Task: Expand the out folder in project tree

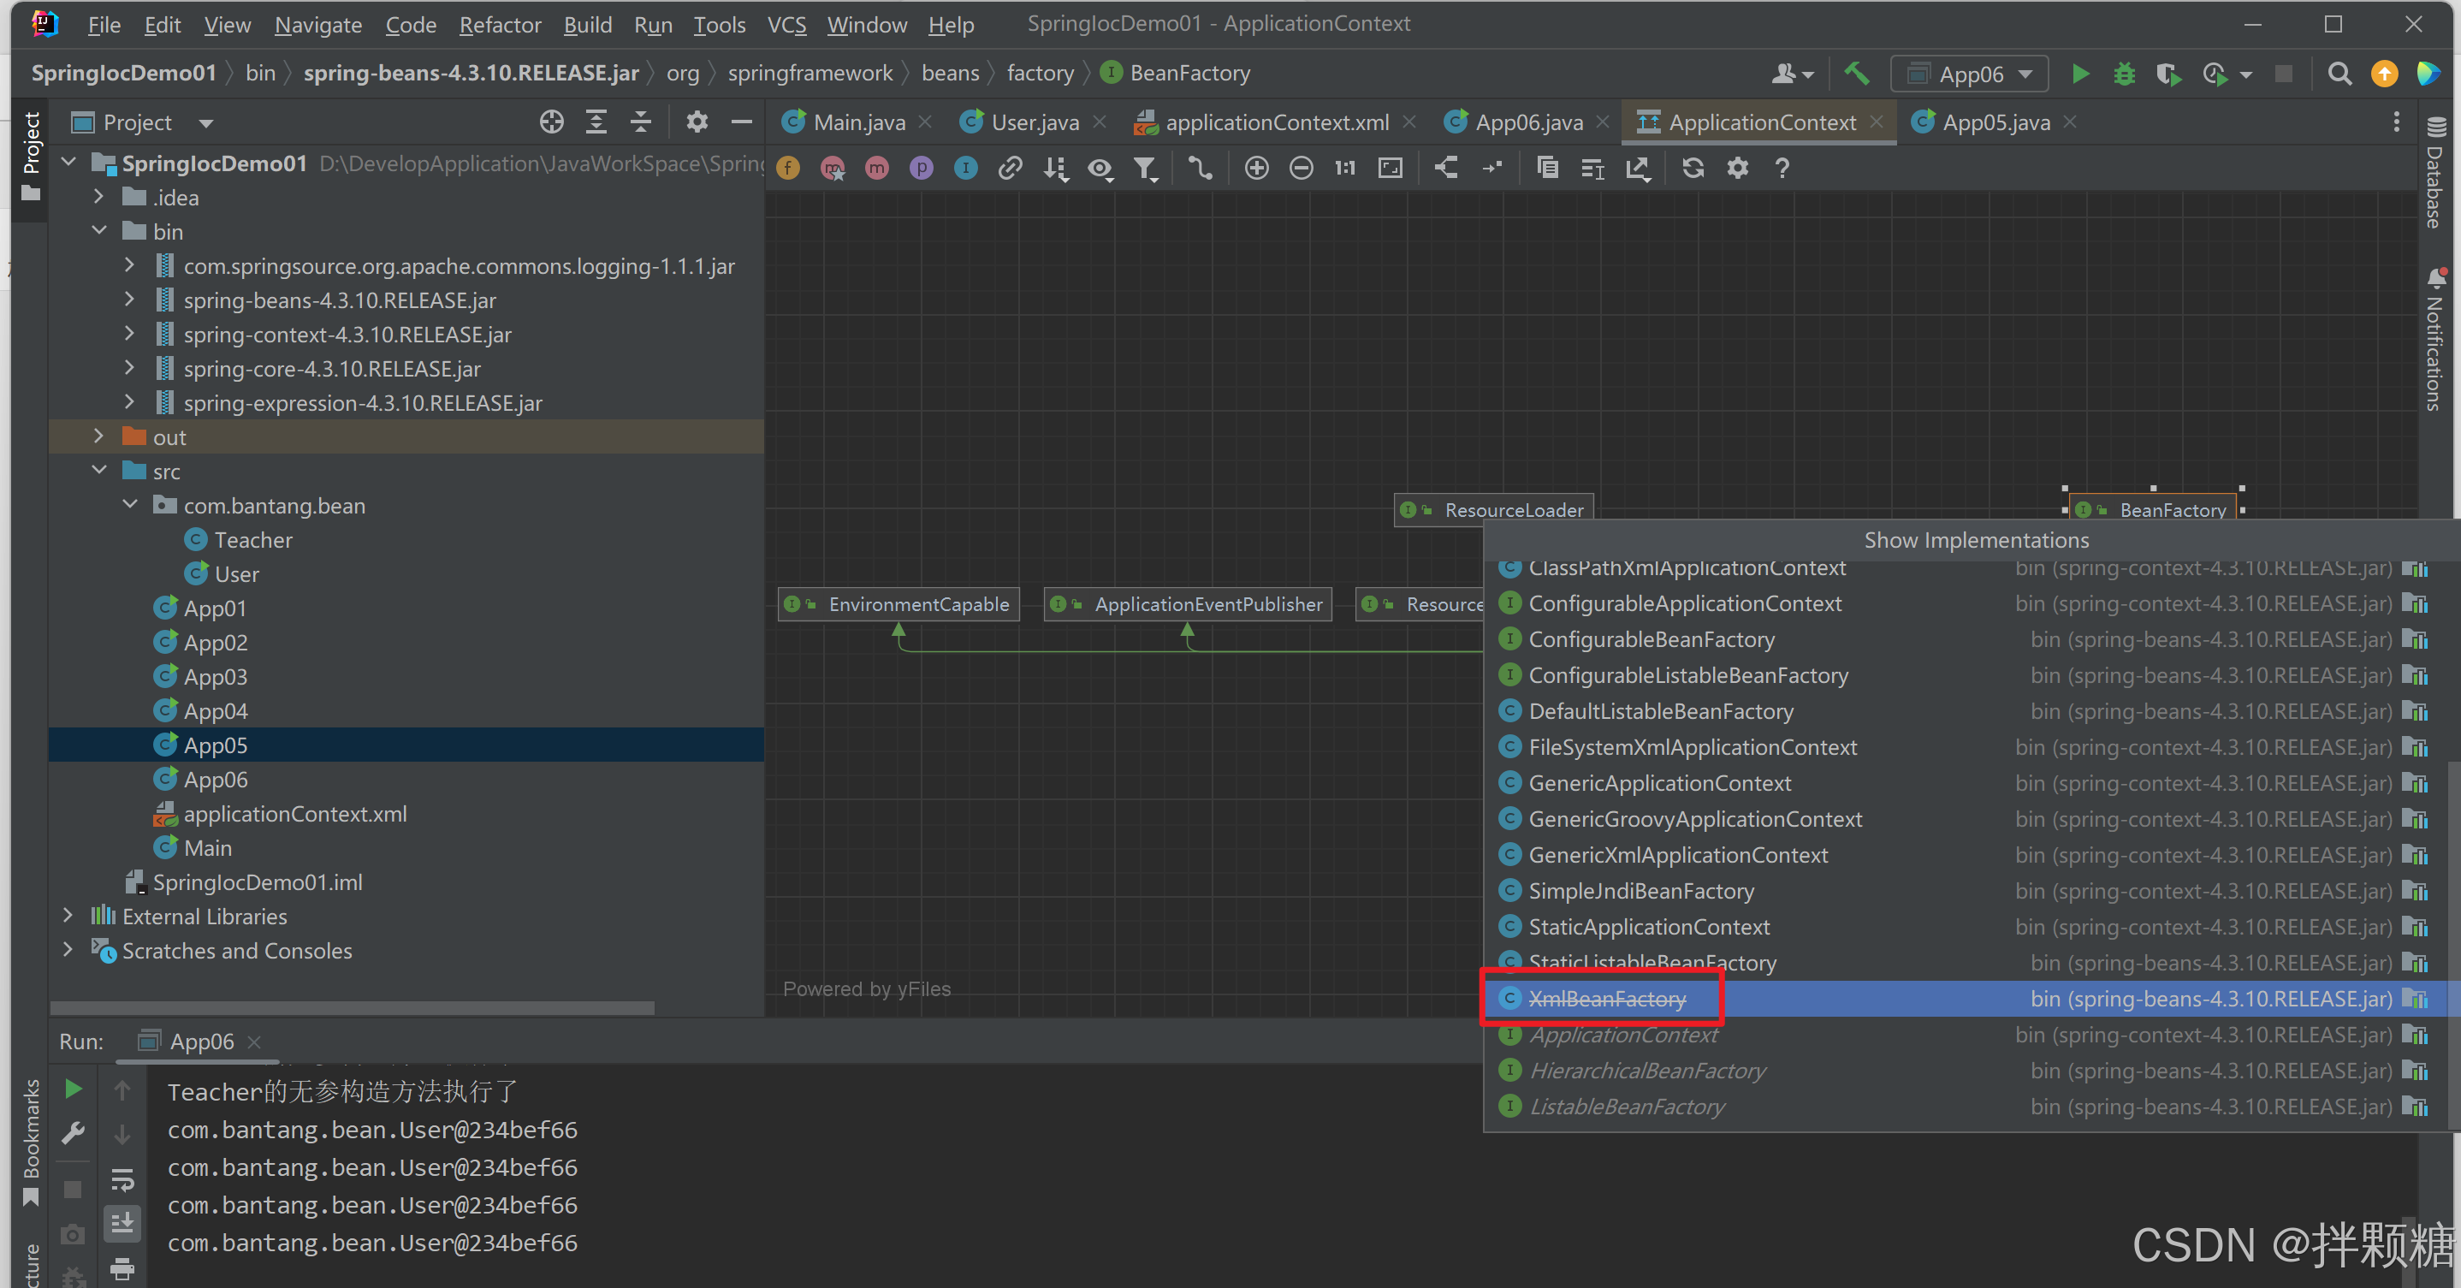Action: 98,436
